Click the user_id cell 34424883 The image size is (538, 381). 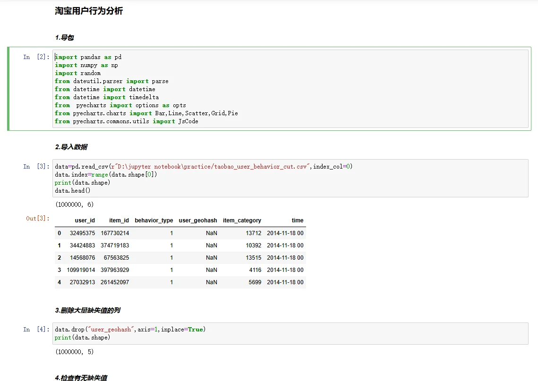pyautogui.click(x=82, y=246)
